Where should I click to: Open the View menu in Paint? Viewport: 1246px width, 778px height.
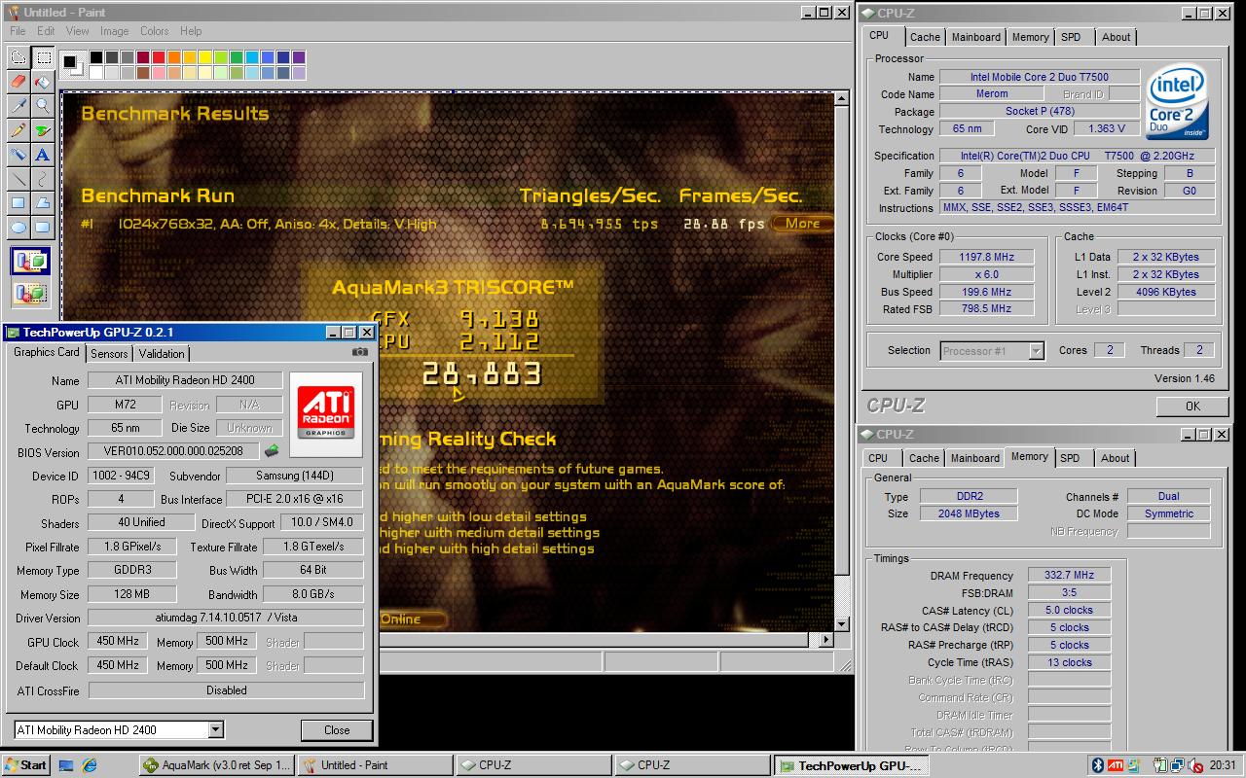[x=78, y=31]
